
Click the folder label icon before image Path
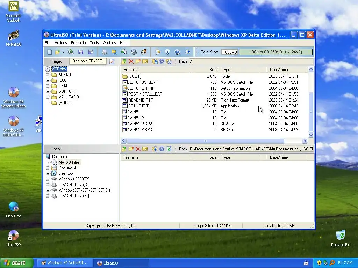(x=169, y=61)
